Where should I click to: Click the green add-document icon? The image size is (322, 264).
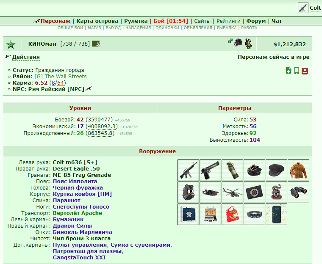click(289, 71)
